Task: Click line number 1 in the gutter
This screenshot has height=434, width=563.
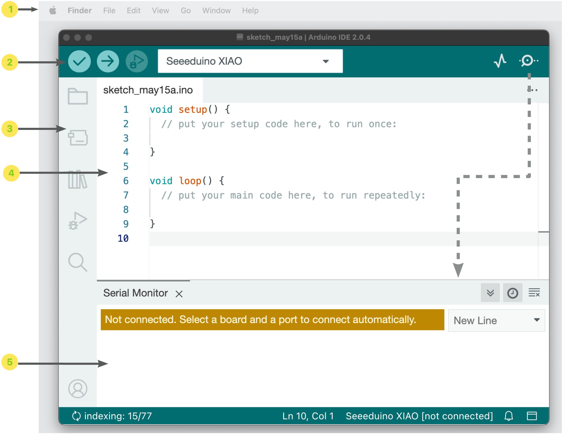Action: [126, 109]
